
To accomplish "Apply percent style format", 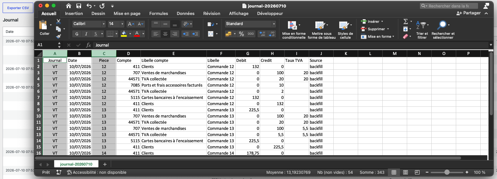I will (x=241, y=34).
